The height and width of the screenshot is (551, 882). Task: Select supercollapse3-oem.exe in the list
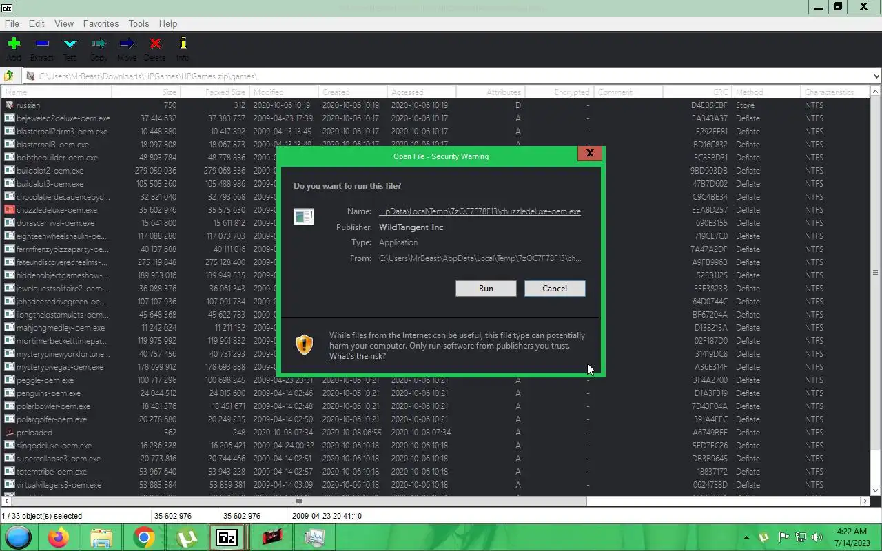(x=59, y=459)
